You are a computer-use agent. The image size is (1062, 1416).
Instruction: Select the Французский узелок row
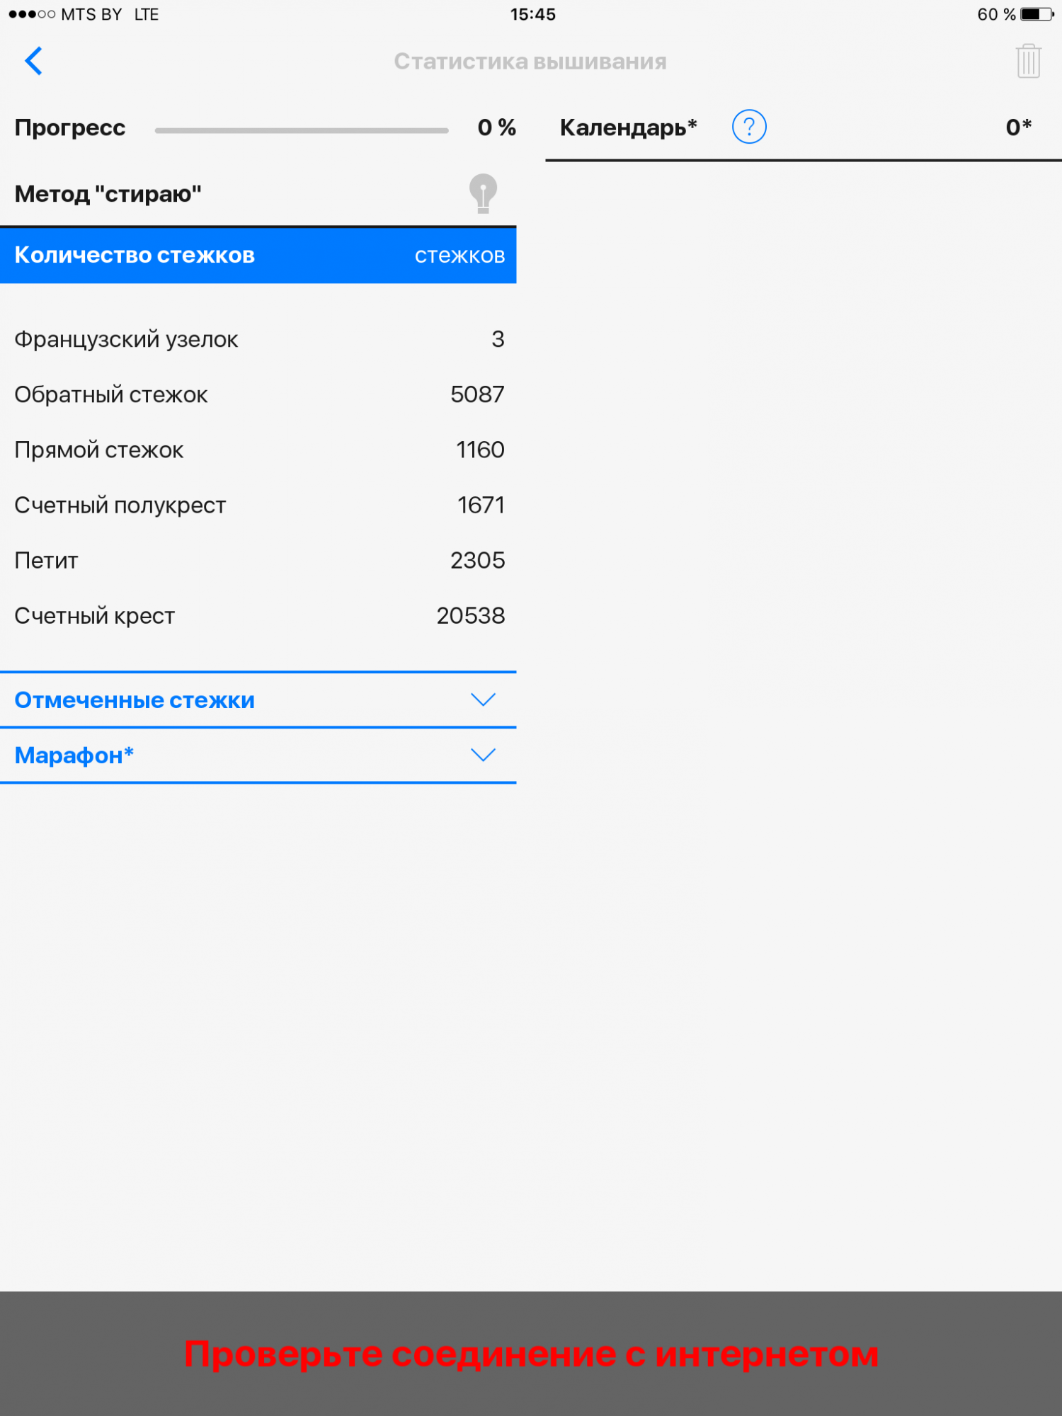coord(258,339)
